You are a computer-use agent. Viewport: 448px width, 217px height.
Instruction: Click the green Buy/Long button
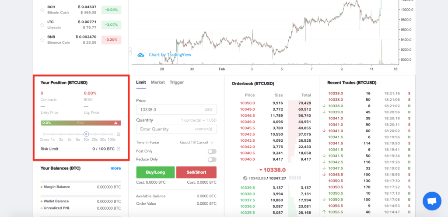click(155, 172)
